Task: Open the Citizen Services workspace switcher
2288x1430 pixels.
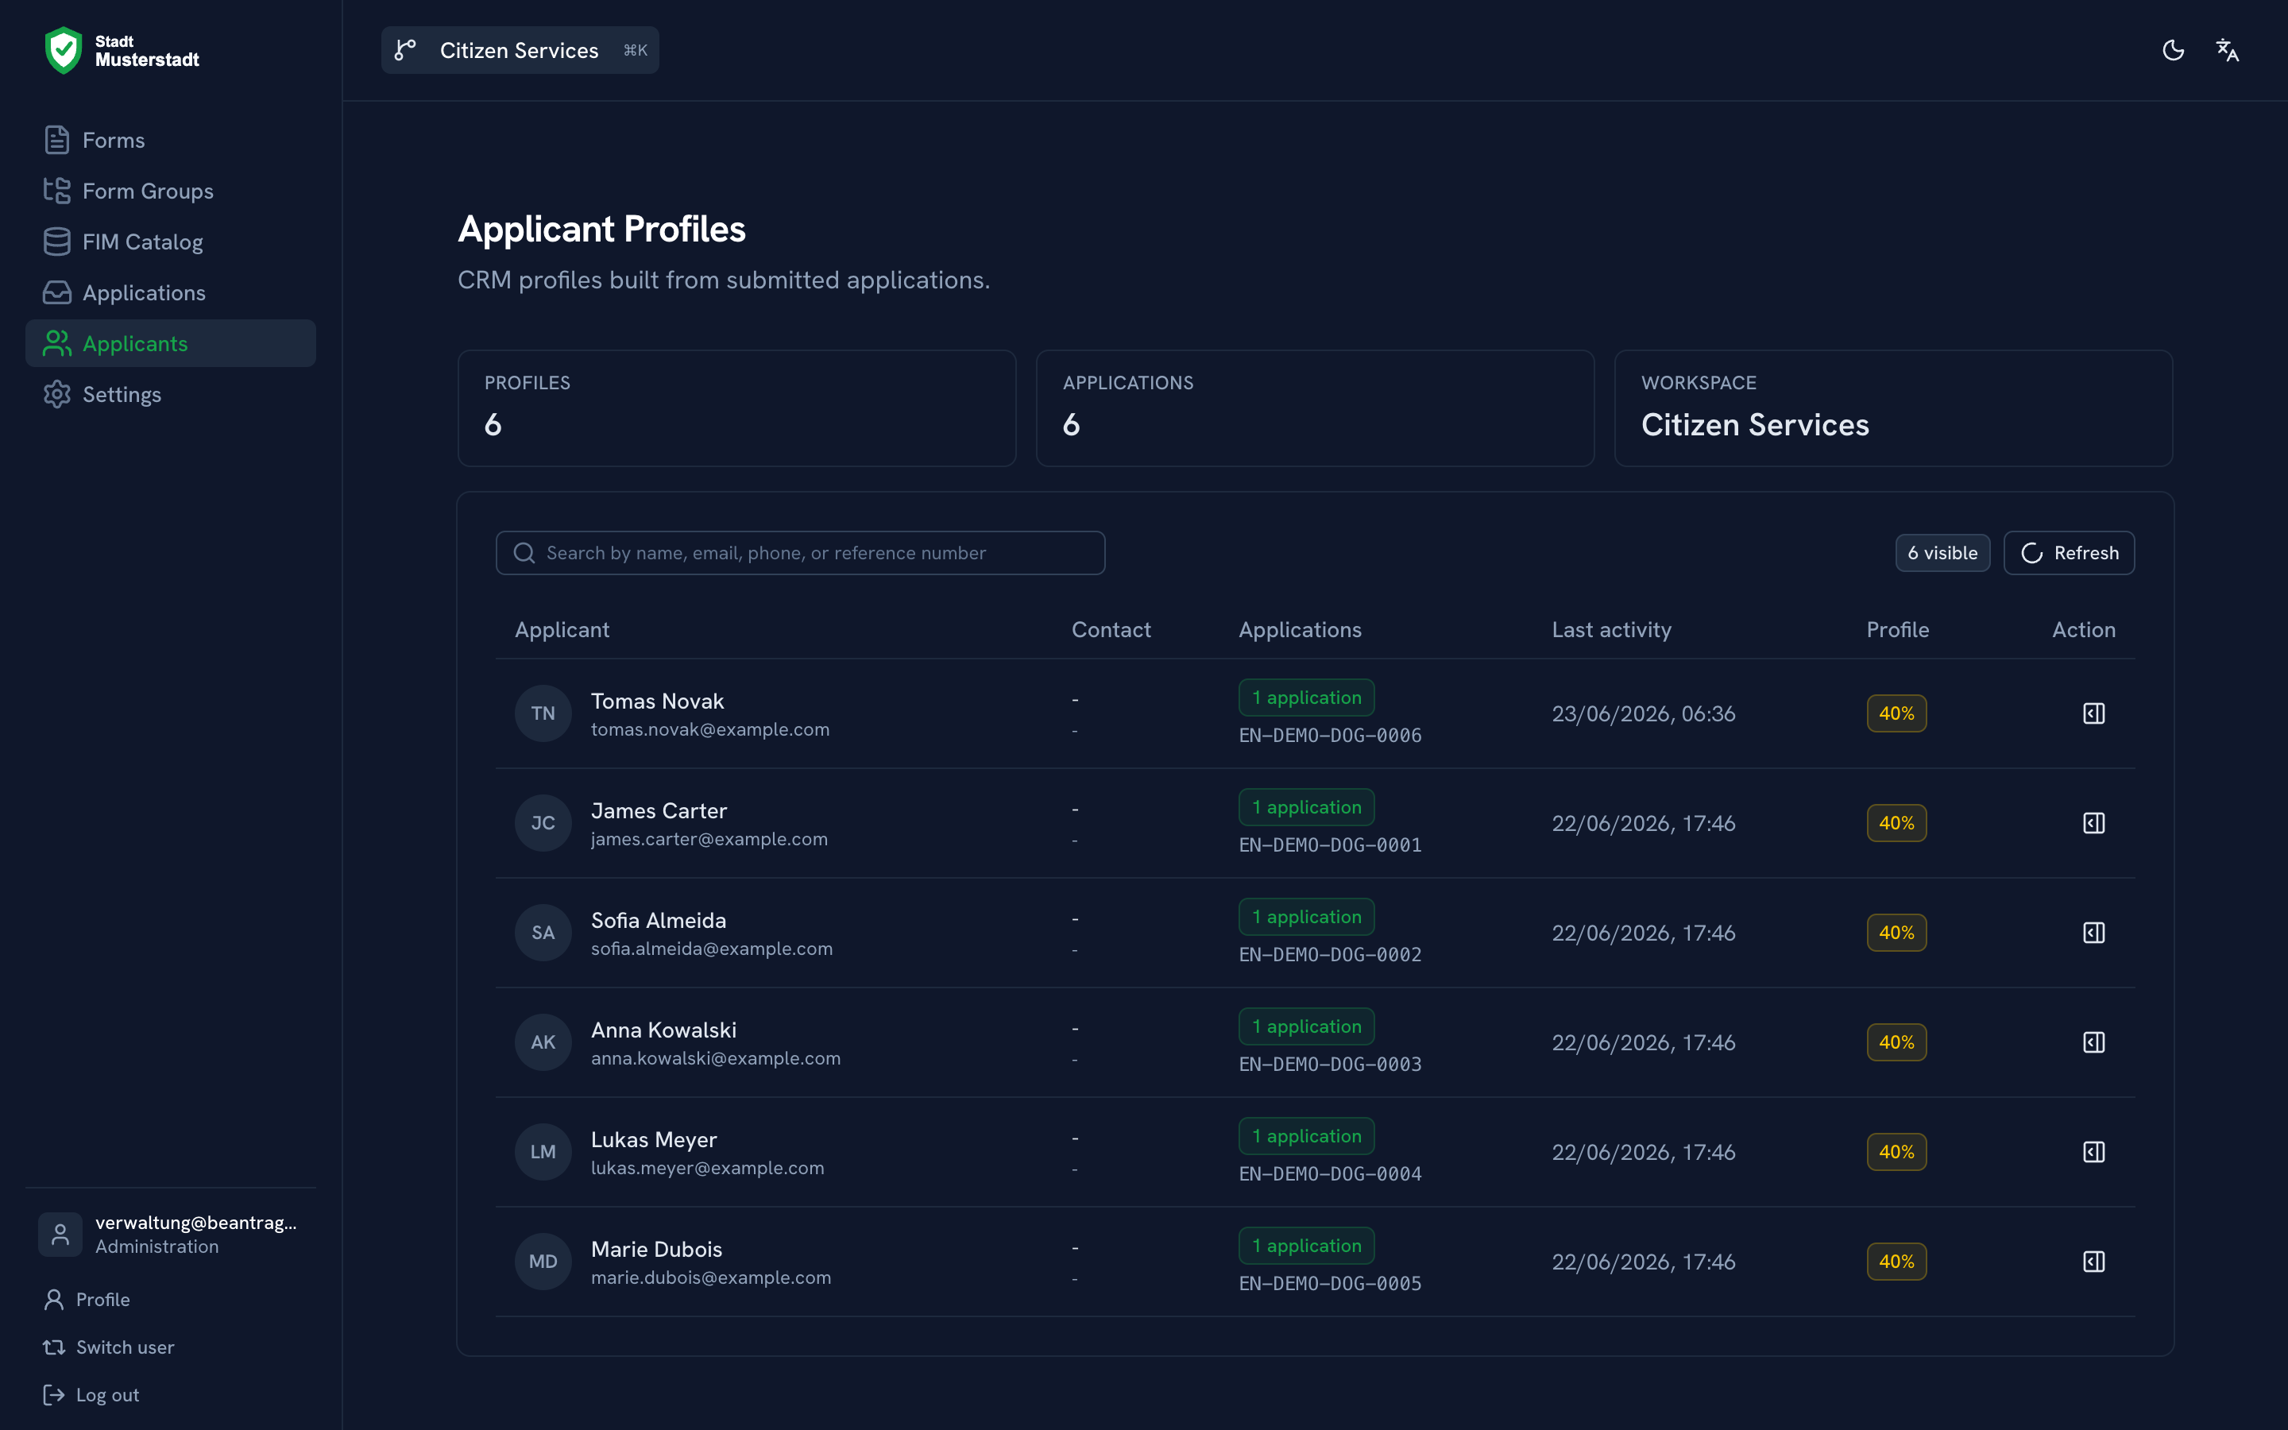Action: pyautogui.click(x=520, y=50)
